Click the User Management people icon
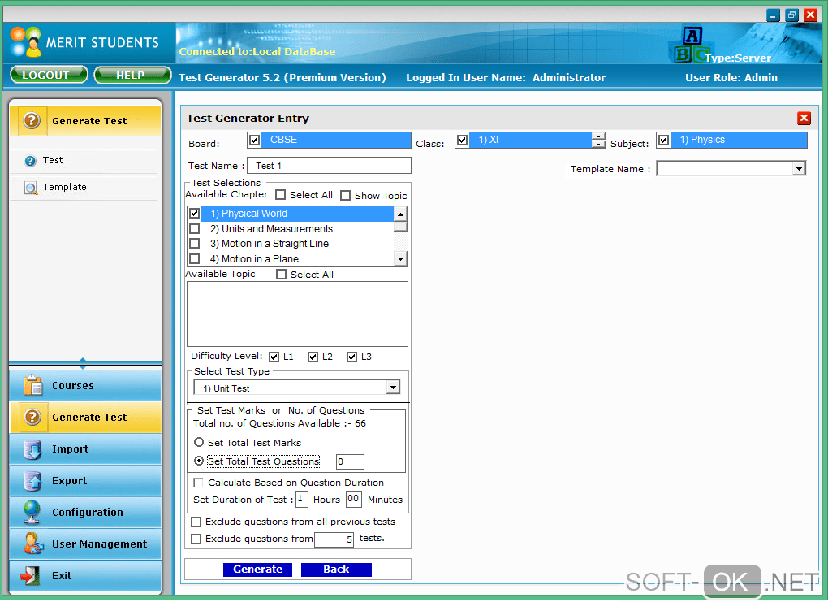 [x=33, y=544]
